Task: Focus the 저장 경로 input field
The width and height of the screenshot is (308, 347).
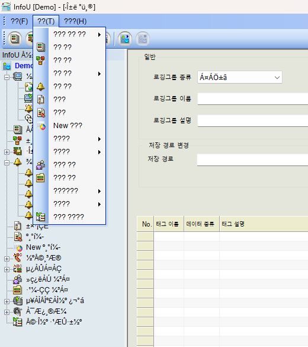Action: 252,160
